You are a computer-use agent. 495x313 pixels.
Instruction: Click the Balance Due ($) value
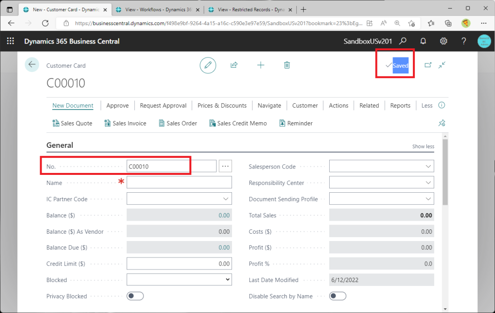tap(224, 247)
